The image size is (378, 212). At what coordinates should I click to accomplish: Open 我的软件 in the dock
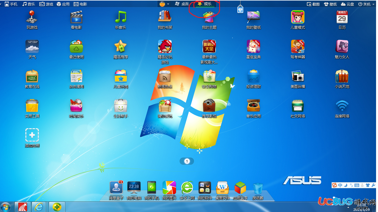click(205, 188)
